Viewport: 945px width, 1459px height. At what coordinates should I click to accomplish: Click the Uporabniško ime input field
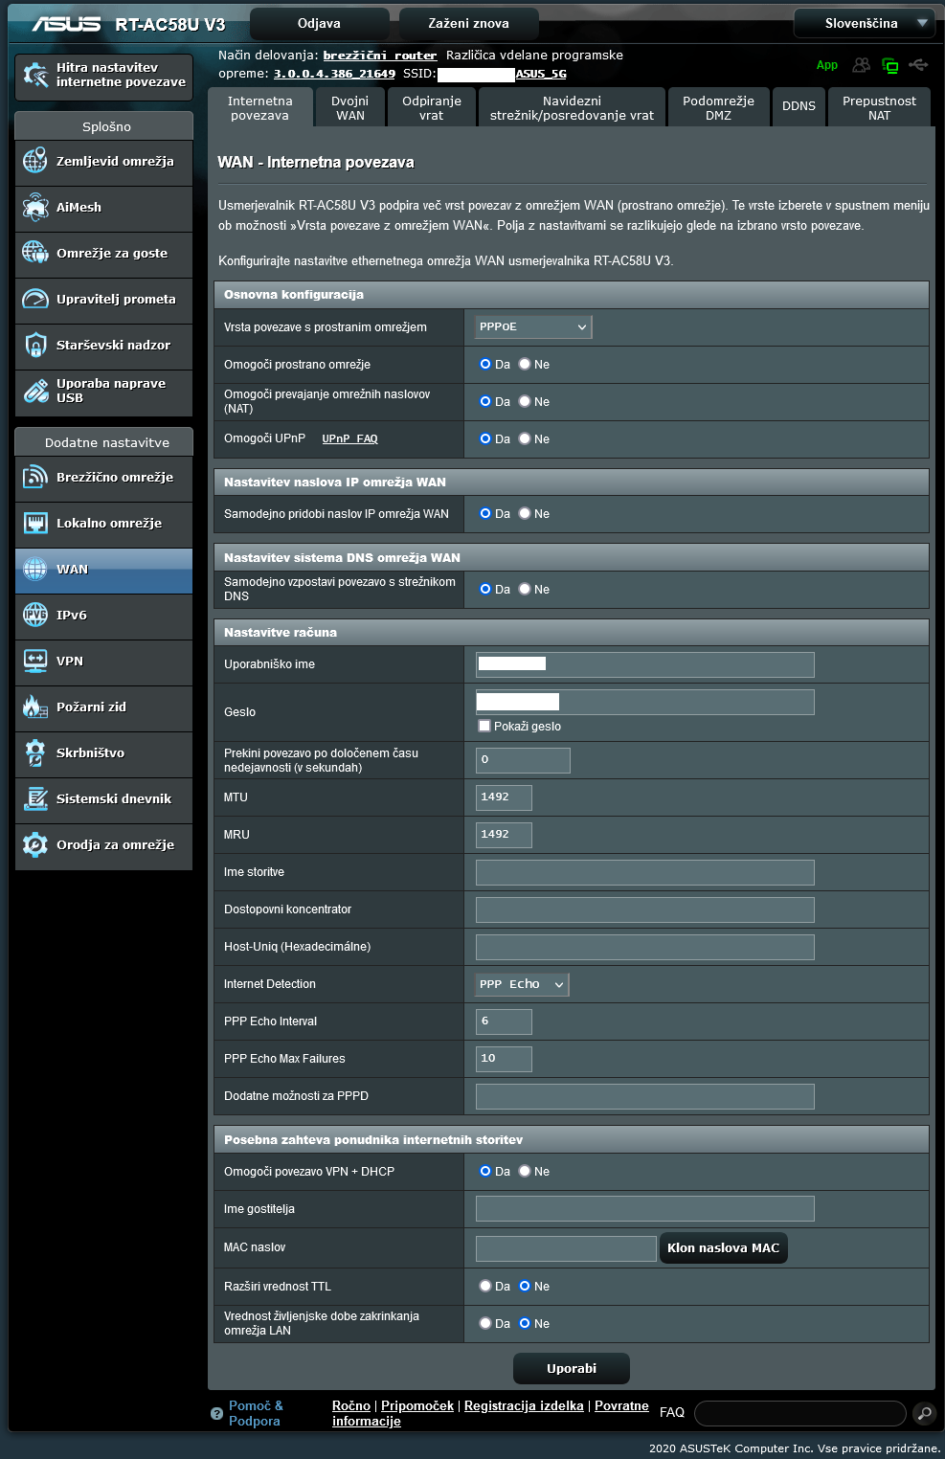tap(644, 664)
